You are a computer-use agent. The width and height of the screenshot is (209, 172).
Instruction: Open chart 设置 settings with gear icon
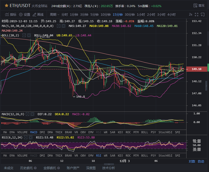(24, 14)
